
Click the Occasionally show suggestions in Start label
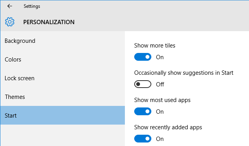tap(184, 73)
